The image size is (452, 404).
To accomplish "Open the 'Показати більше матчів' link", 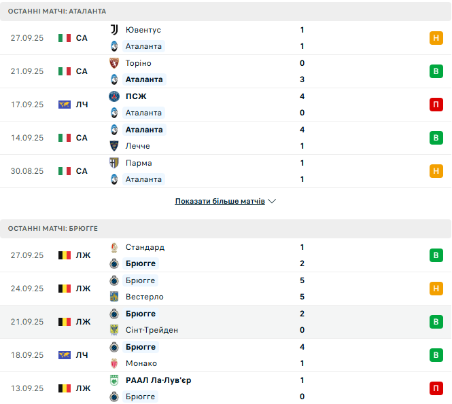I will coord(220,201).
